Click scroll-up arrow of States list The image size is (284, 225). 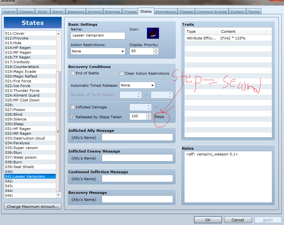point(59,33)
